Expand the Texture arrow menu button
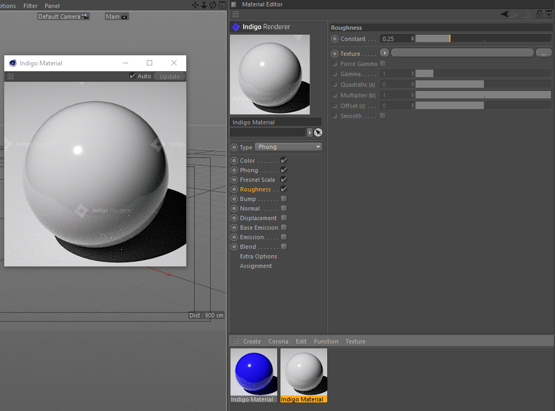The width and height of the screenshot is (555, 411). [x=384, y=53]
